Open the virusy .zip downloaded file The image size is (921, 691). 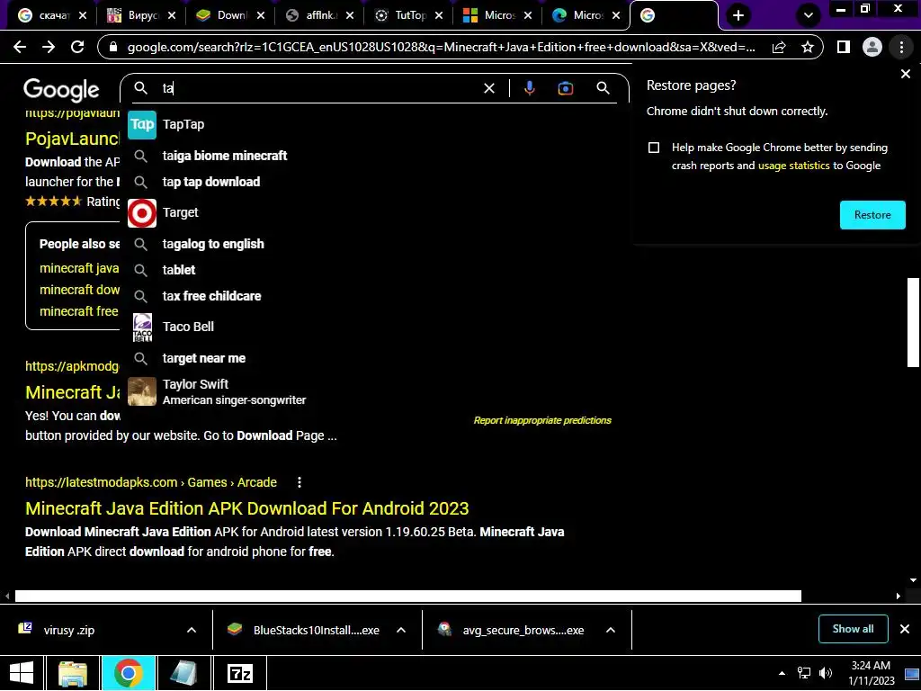point(68,630)
